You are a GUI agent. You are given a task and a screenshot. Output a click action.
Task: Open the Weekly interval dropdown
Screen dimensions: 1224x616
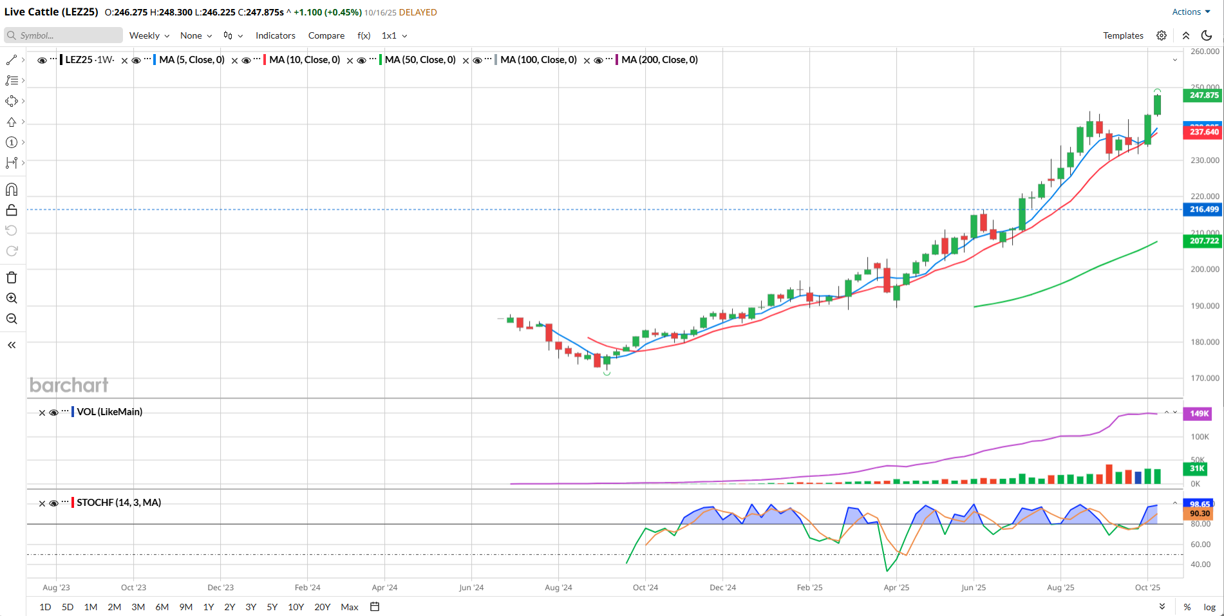149,35
